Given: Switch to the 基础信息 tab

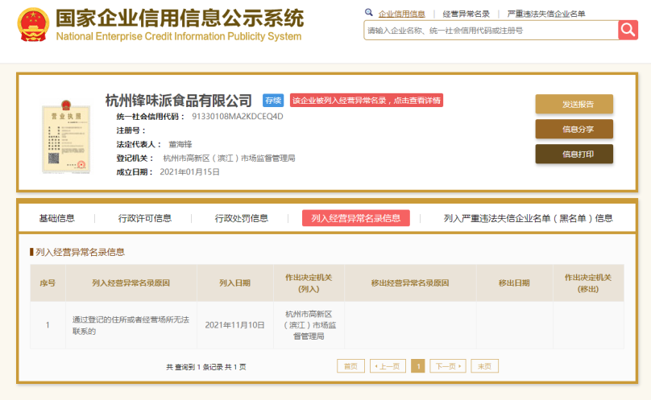Looking at the screenshot, I should tap(57, 218).
